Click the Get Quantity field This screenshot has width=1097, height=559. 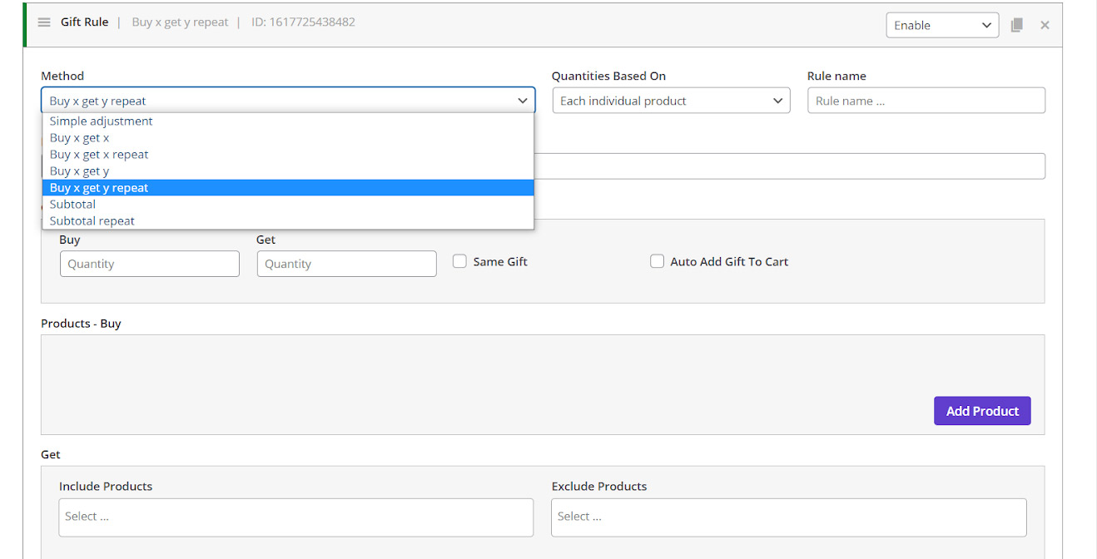tap(346, 264)
